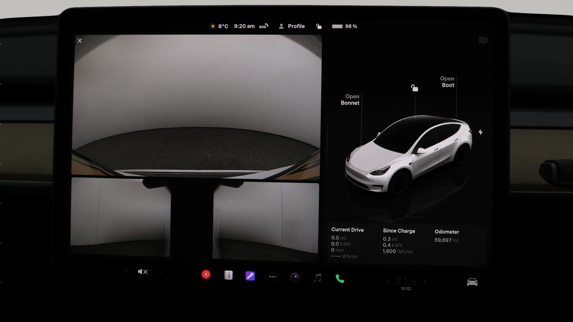This screenshot has width=573, height=322.
Task: Tap the purple Voice Memo microphone icon
Action: (250, 275)
